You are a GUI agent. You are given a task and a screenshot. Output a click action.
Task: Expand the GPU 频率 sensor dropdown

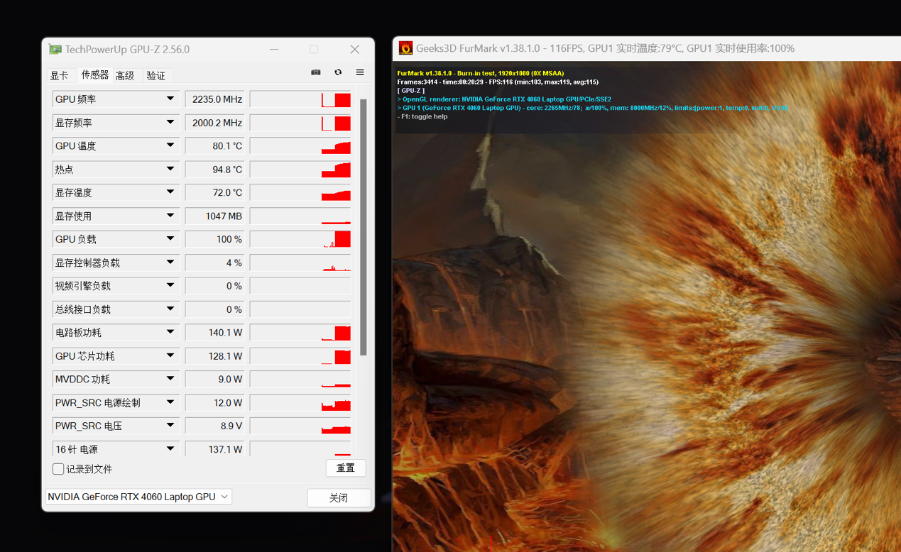(170, 99)
